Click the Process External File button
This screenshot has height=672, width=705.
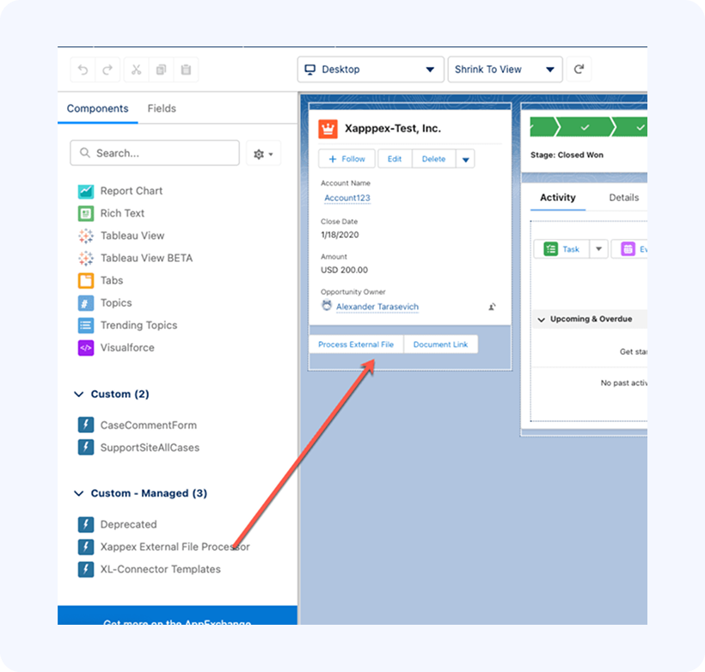[355, 345]
